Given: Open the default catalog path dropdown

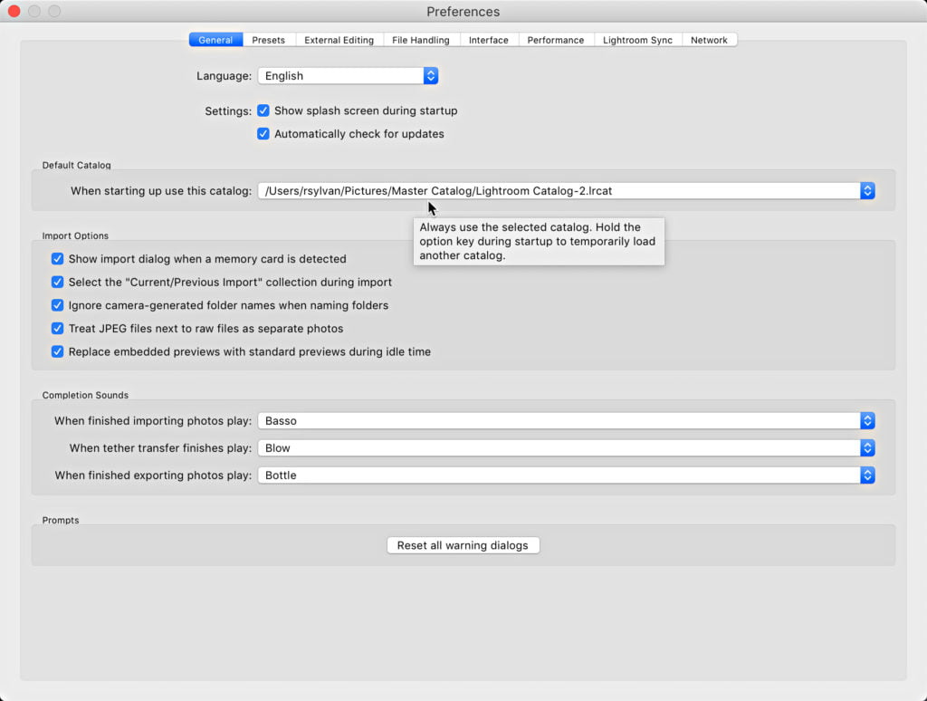Looking at the screenshot, I should pos(566,191).
